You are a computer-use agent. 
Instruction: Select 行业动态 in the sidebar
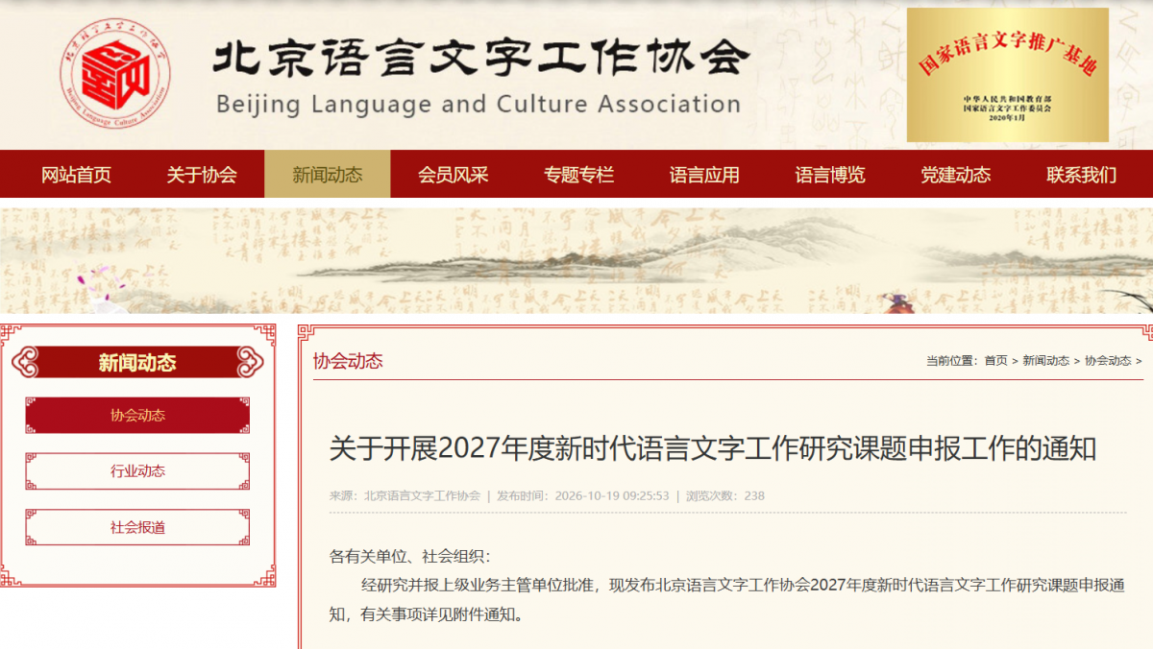tap(137, 471)
